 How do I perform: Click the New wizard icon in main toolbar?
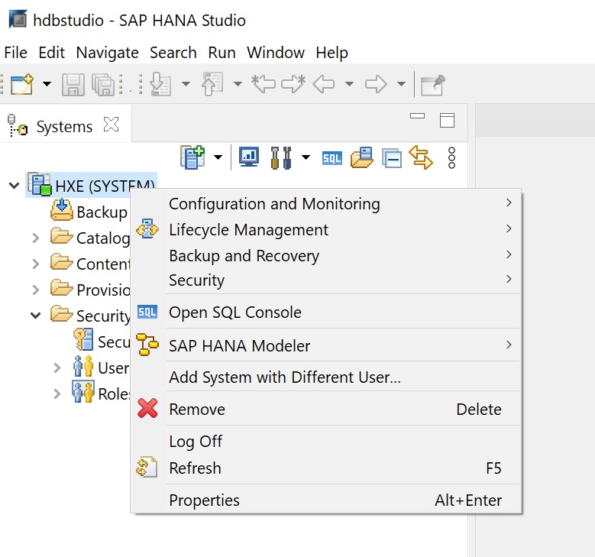point(22,84)
